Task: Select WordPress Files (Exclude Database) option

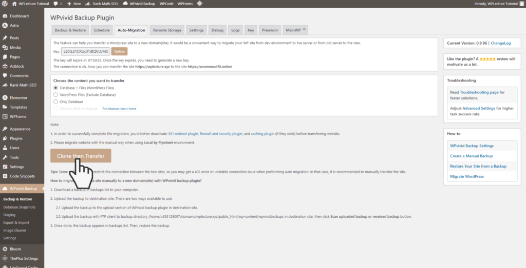Action: (55, 95)
